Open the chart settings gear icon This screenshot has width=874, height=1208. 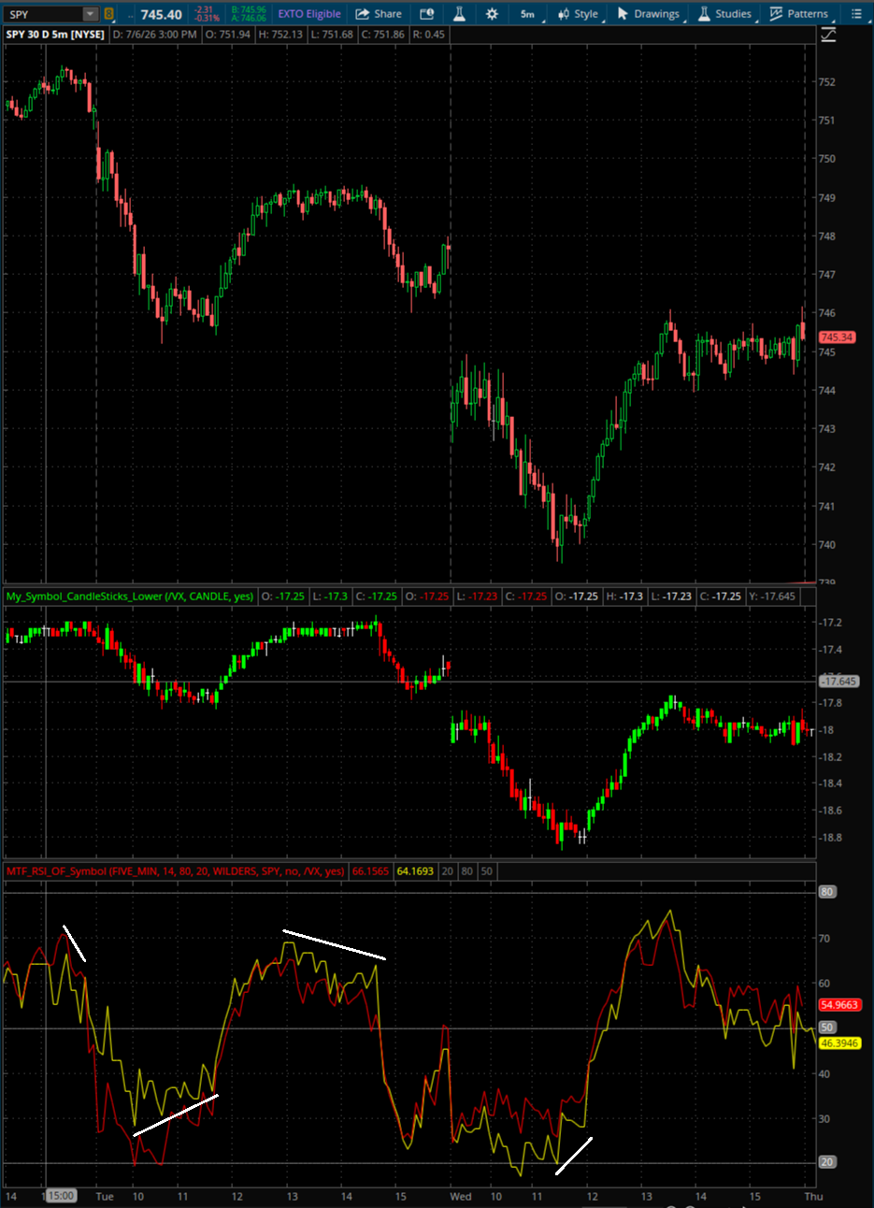coord(493,14)
